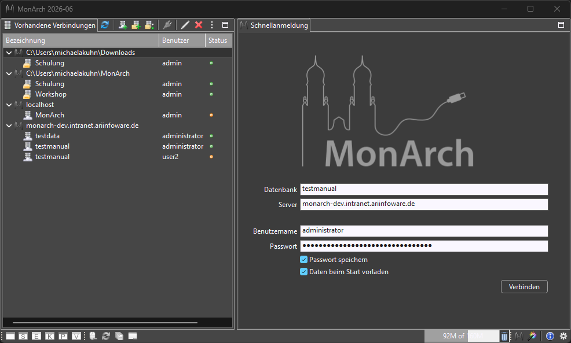Open the rainbow magic wand theme icon

point(532,336)
